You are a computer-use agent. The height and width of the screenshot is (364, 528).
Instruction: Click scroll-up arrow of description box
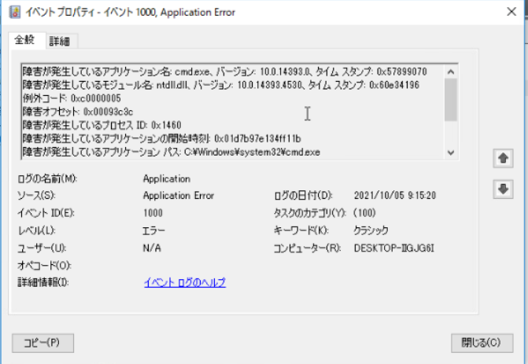451,72
